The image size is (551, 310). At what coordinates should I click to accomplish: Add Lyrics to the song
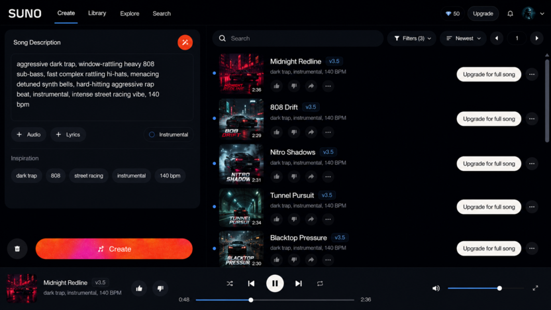pos(68,134)
